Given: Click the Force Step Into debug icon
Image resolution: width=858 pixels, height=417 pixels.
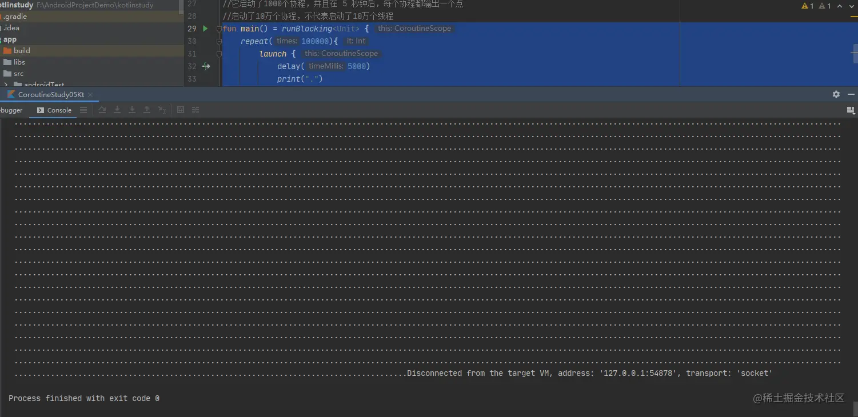Looking at the screenshot, I should (x=132, y=110).
